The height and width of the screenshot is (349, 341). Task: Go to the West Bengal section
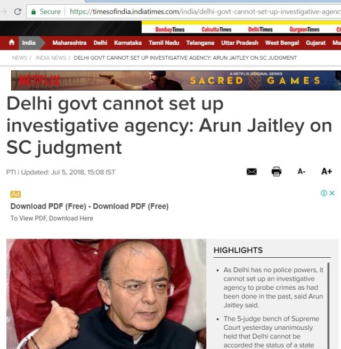282,43
